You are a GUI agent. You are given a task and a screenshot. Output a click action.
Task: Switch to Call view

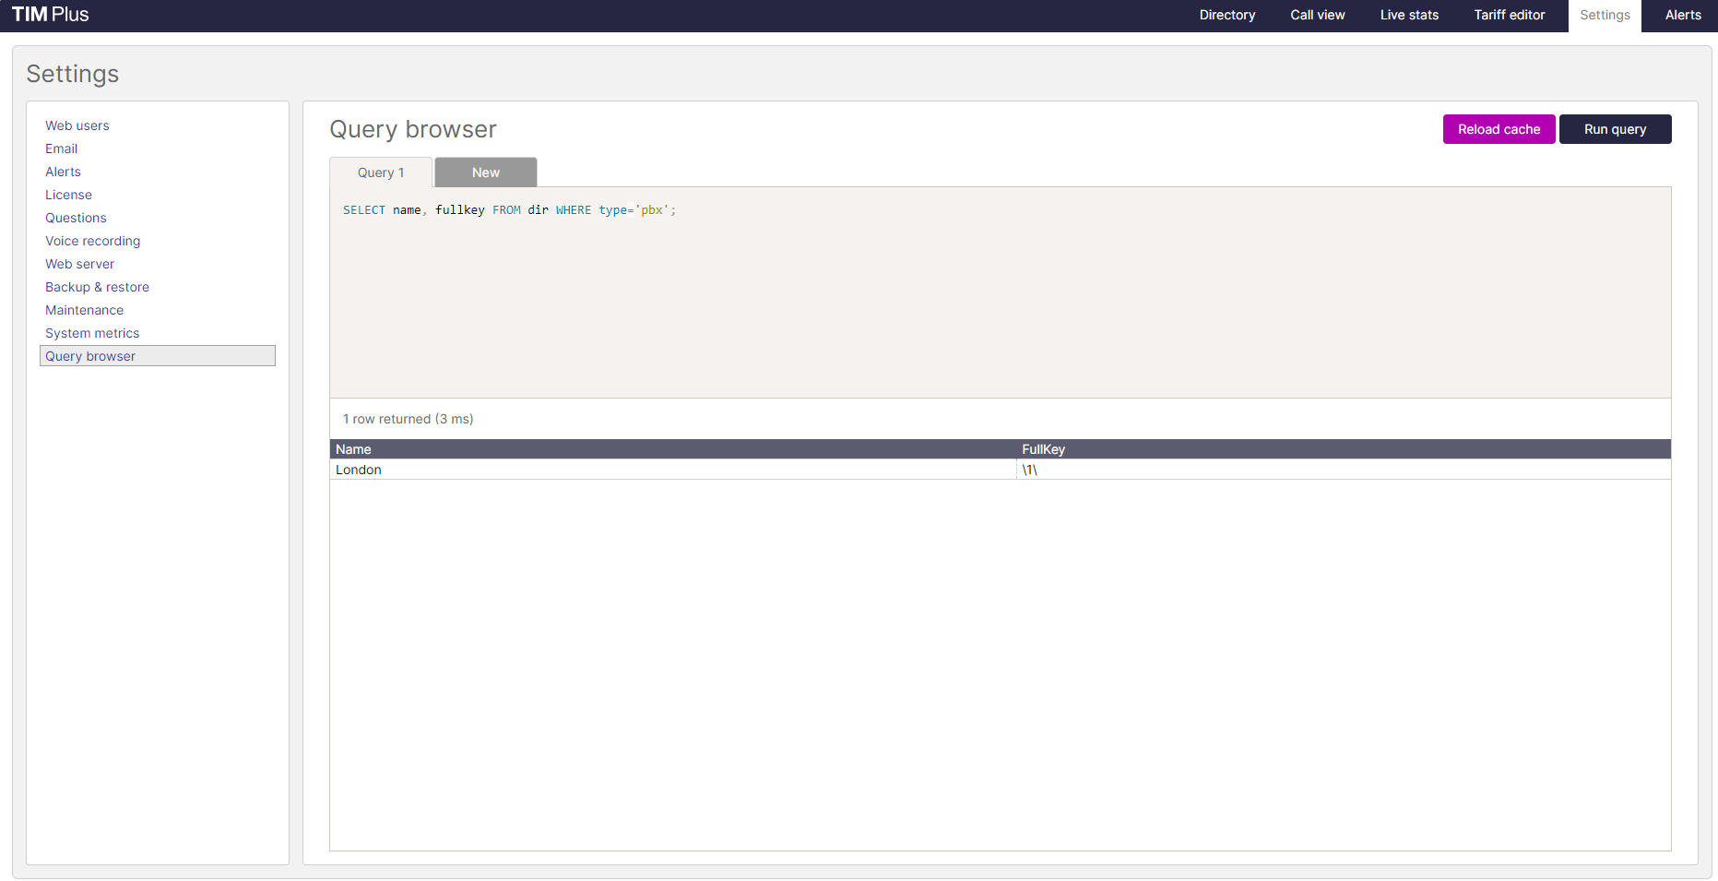[x=1317, y=15]
